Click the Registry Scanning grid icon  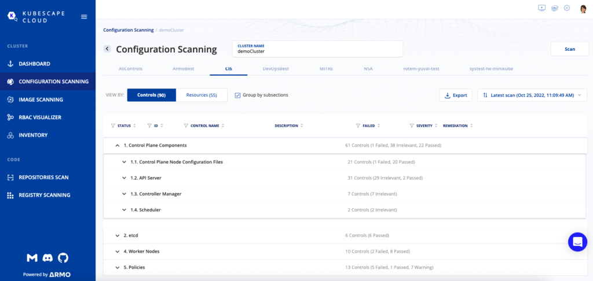coord(10,195)
